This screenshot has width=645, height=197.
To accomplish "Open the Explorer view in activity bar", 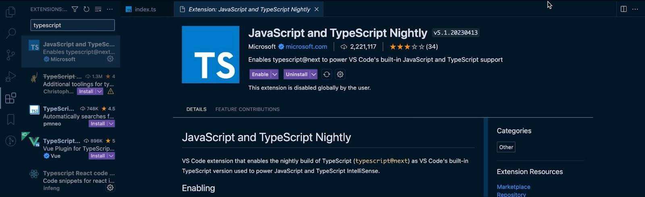I will pos(10,12).
